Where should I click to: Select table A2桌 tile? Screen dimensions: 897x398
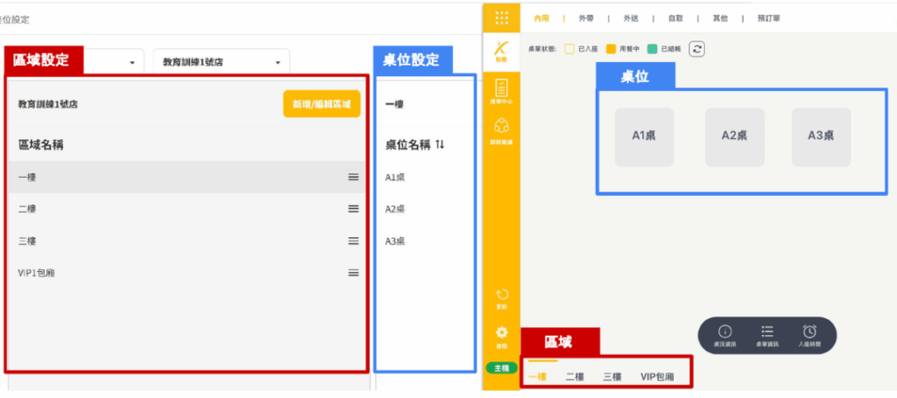(734, 136)
